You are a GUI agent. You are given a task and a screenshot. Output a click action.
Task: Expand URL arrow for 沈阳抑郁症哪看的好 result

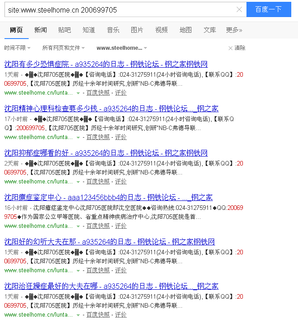tap(78, 182)
